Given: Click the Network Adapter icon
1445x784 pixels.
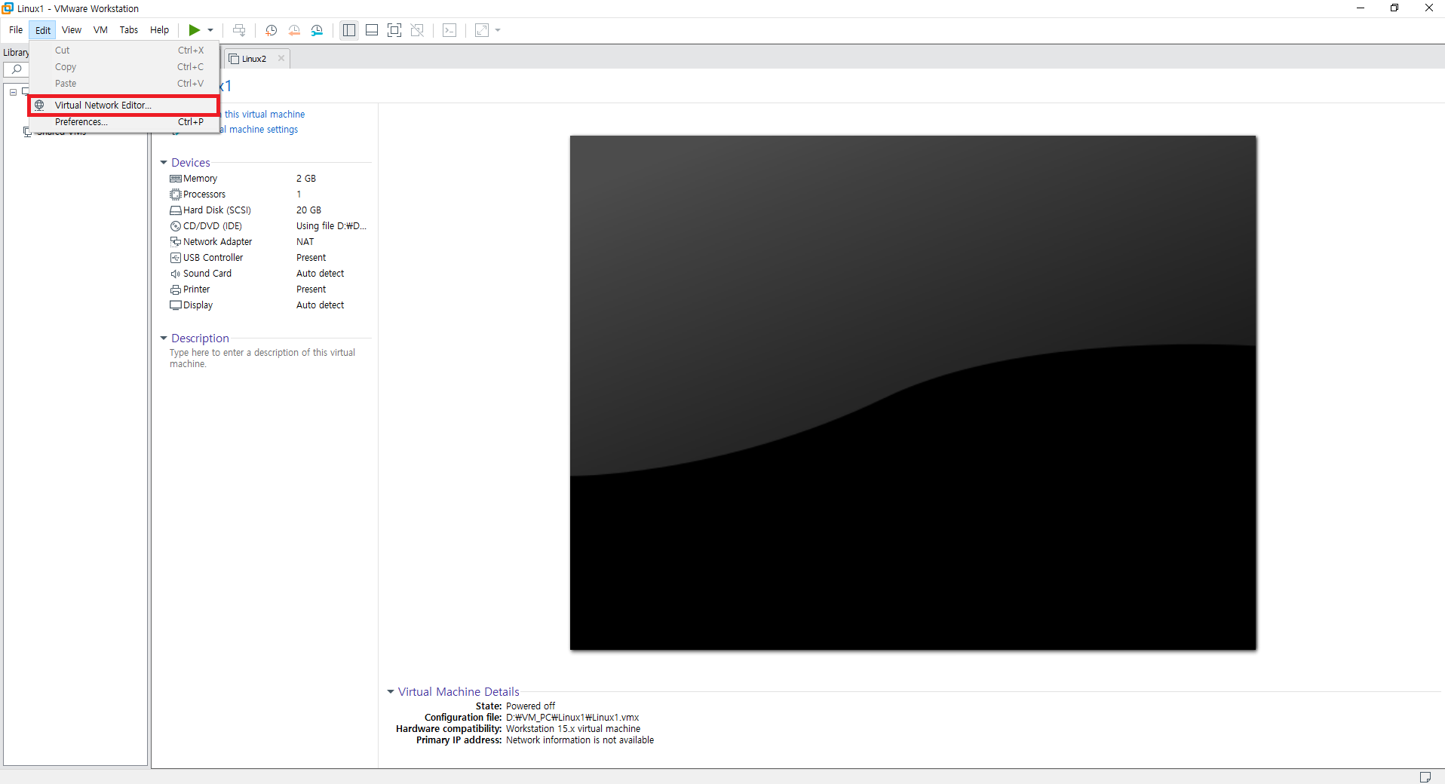Looking at the screenshot, I should (176, 242).
